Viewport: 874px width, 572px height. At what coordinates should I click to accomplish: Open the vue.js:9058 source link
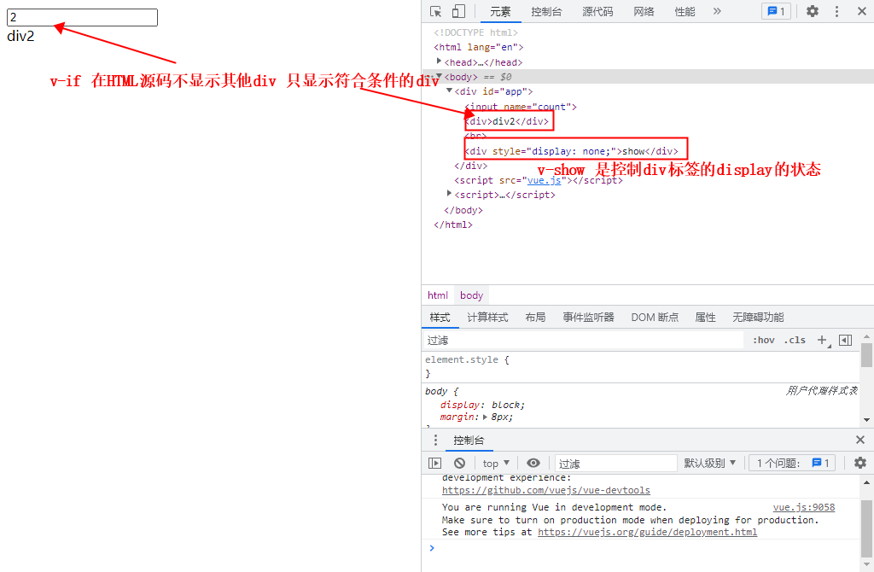(x=804, y=507)
